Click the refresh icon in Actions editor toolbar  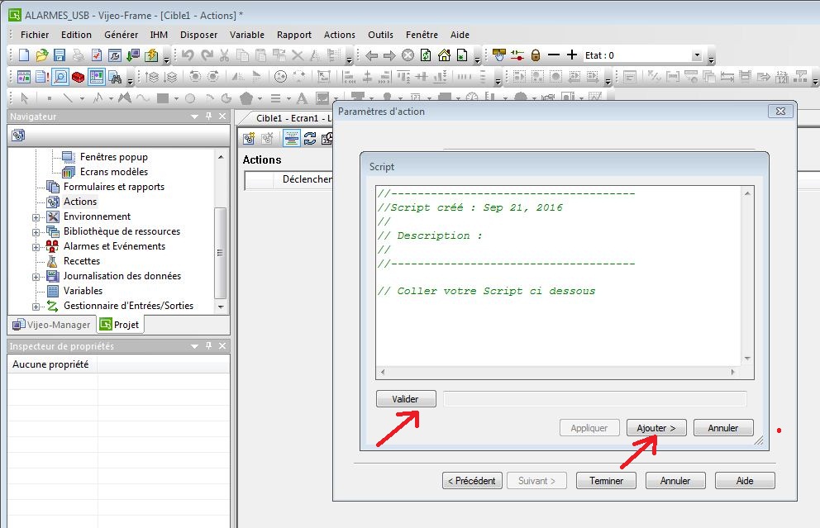point(310,138)
